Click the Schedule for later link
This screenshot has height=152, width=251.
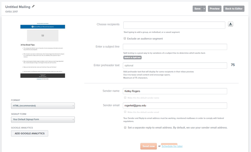tap(172, 146)
